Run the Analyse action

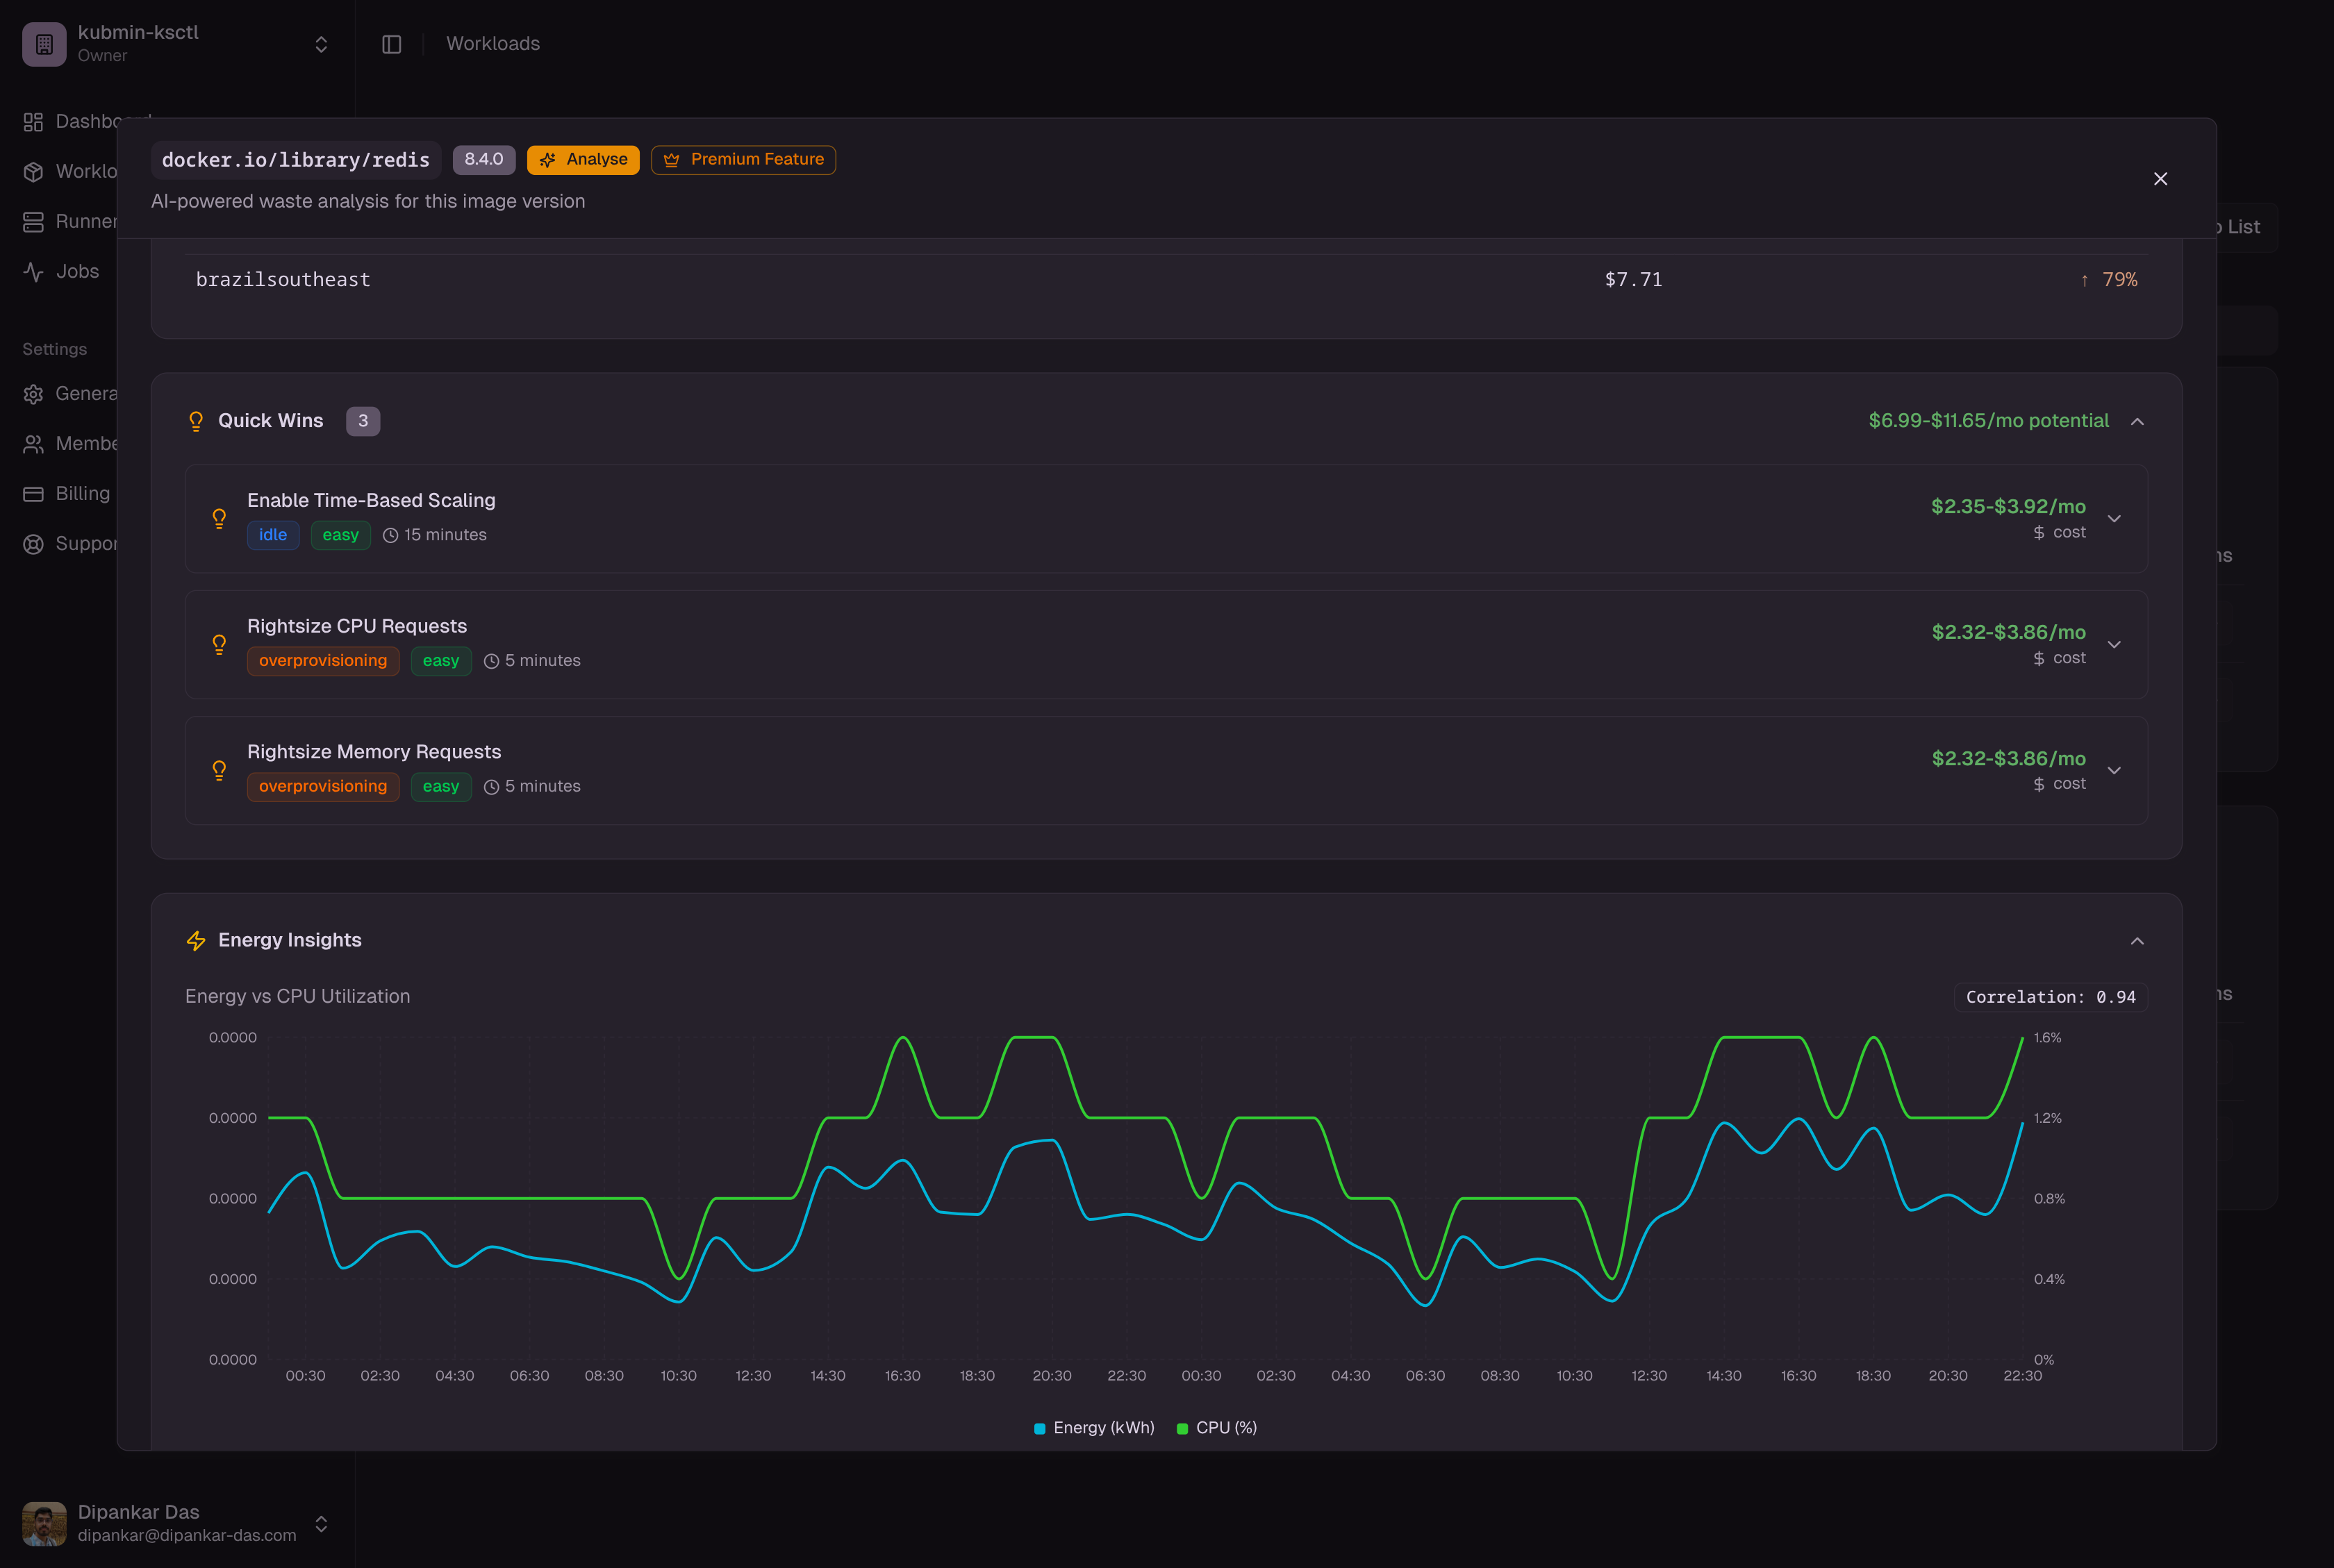pyautogui.click(x=583, y=159)
